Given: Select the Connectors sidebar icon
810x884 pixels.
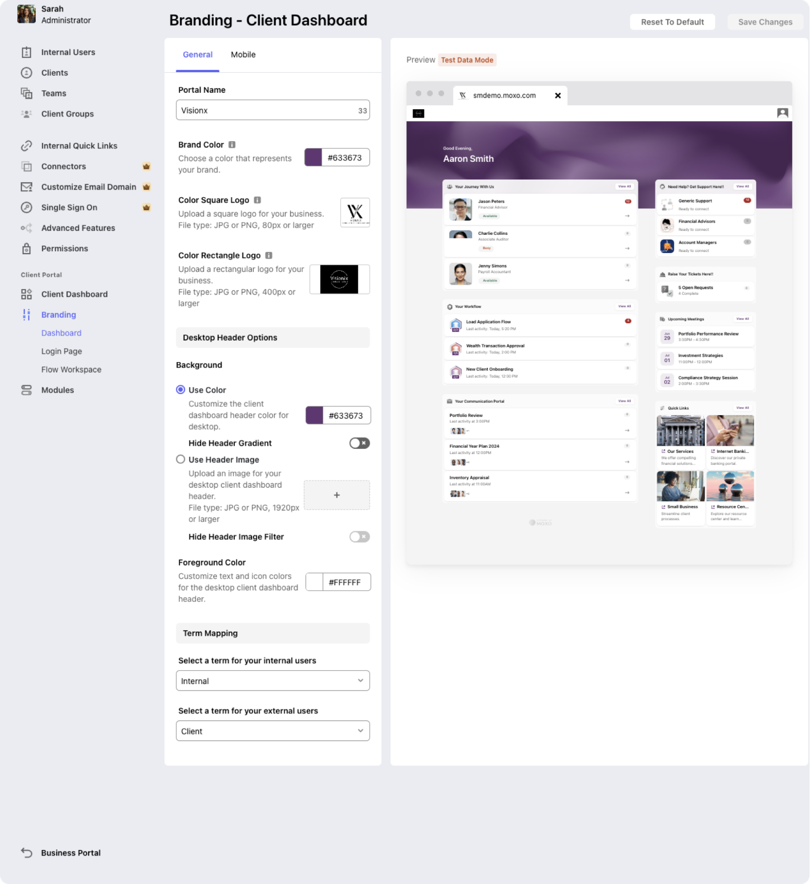Looking at the screenshot, I should pos(27,166).
